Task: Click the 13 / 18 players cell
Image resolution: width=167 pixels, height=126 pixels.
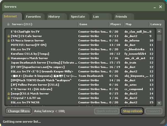Action: [115, 45]
